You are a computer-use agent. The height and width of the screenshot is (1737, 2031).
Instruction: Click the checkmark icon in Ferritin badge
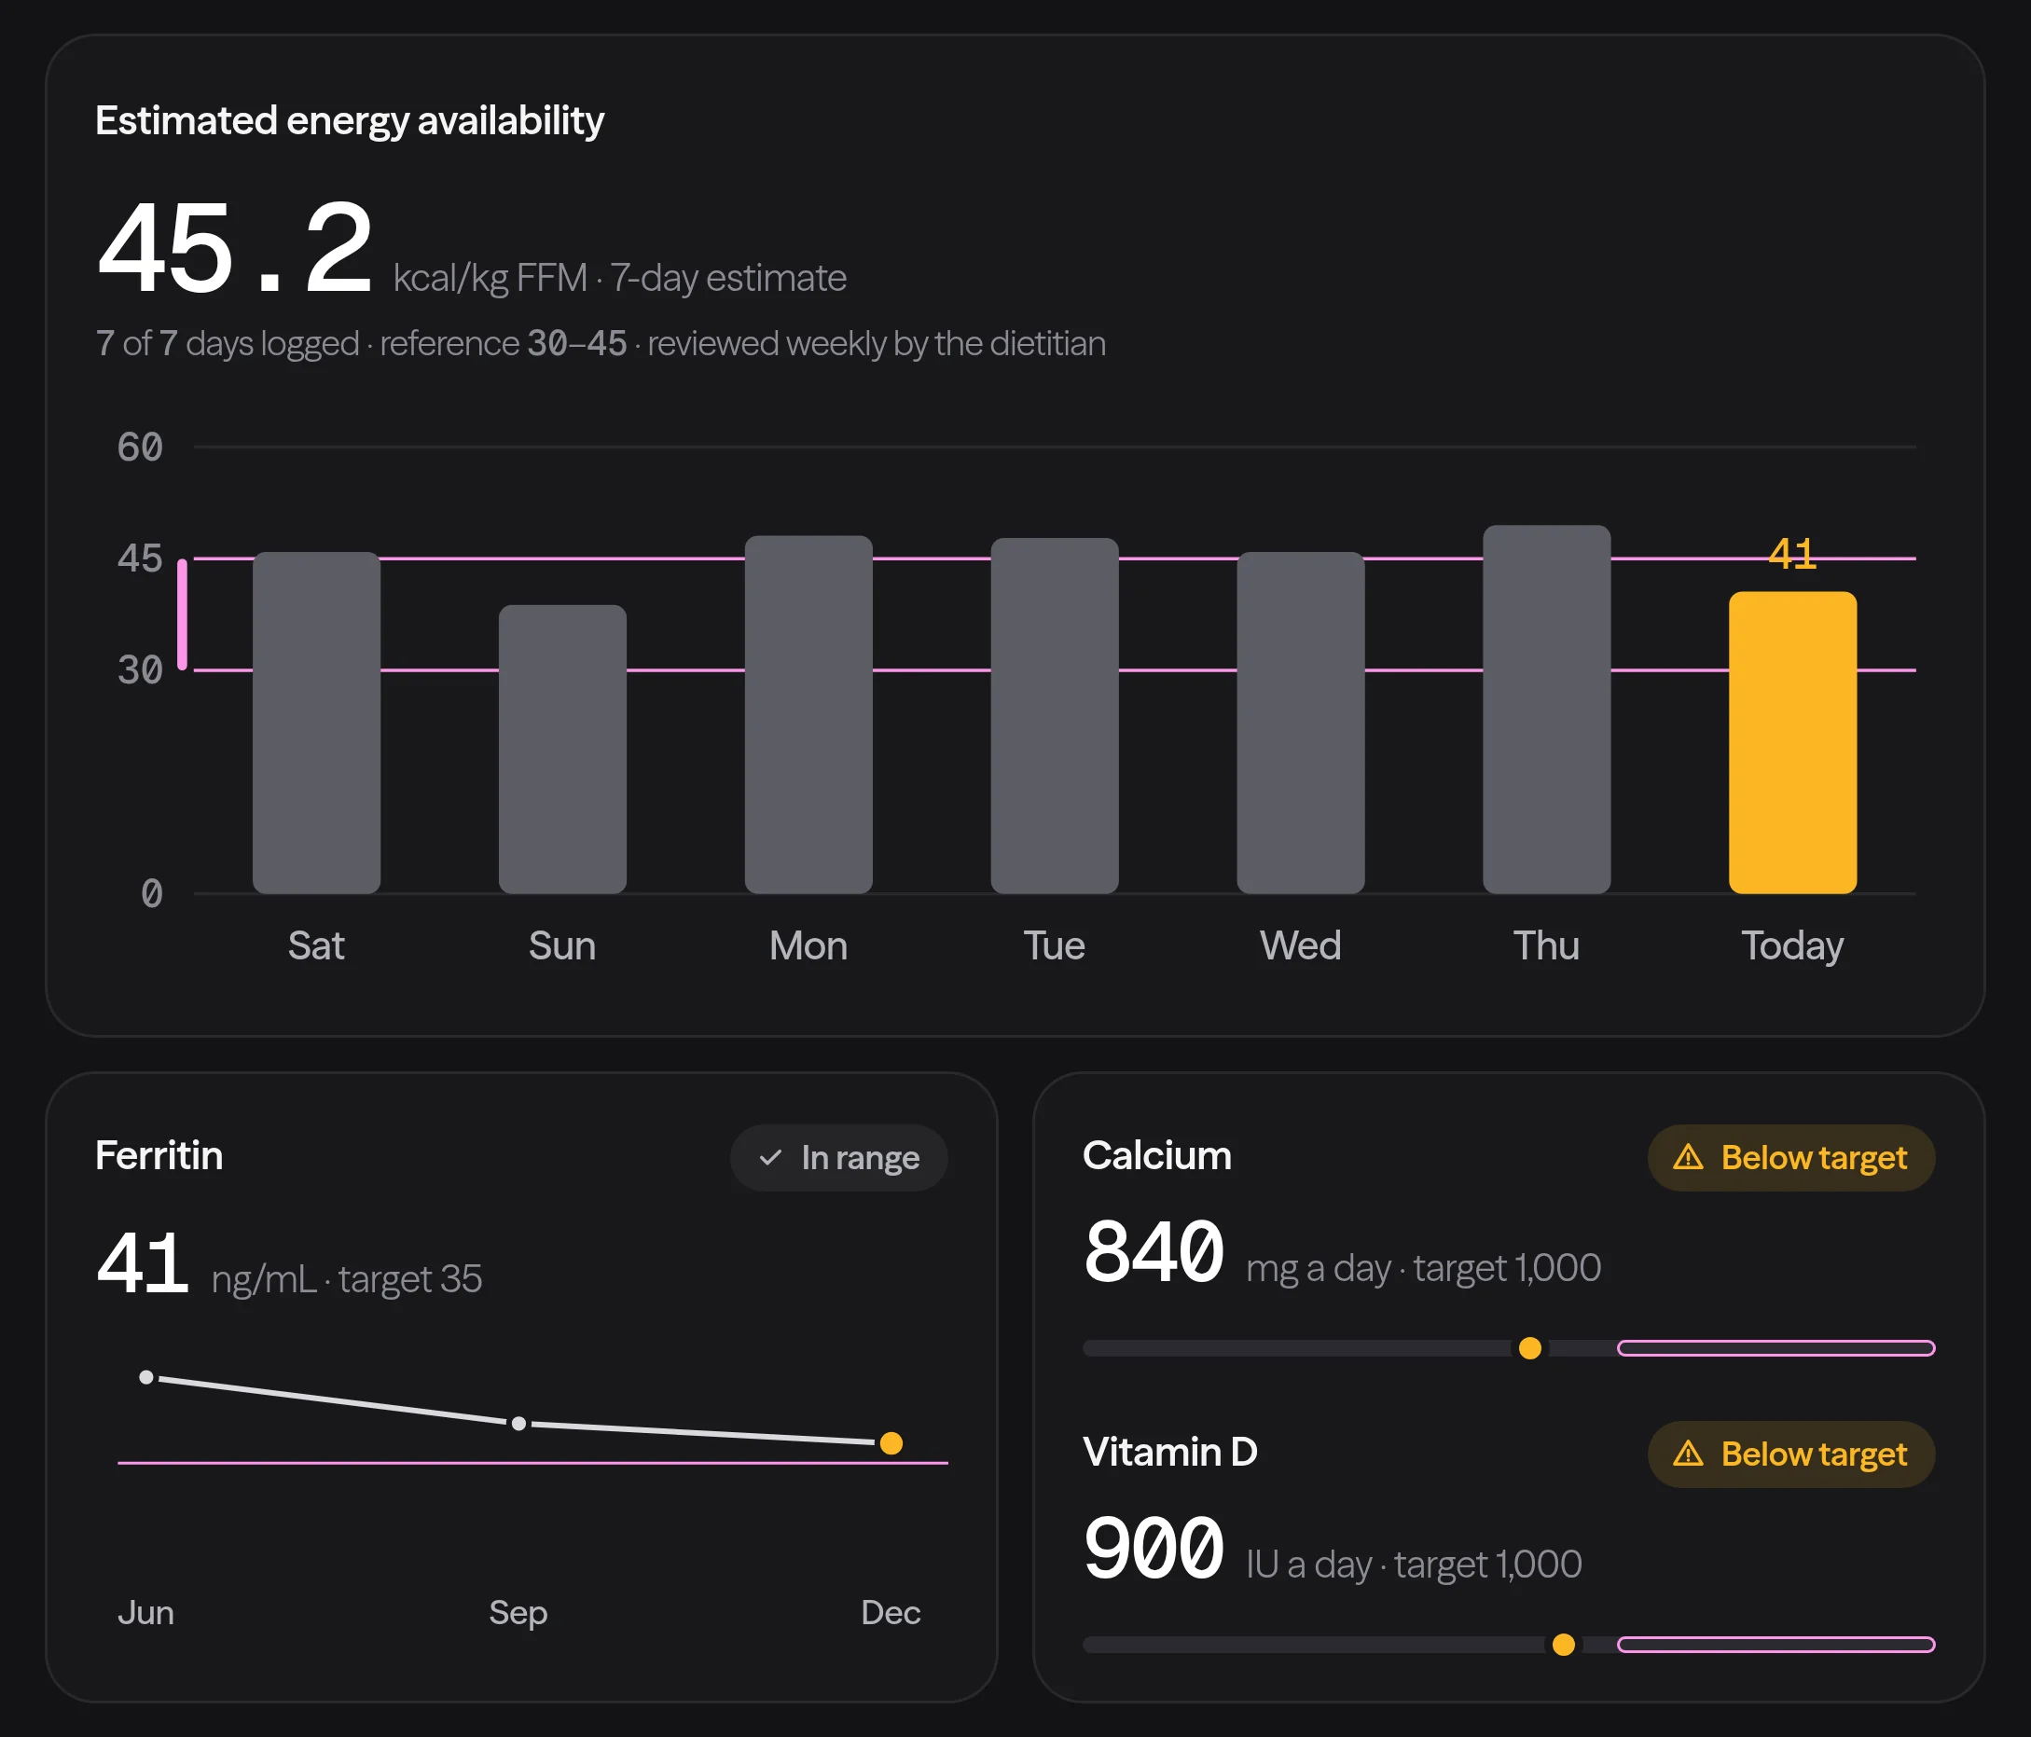coord(770,1158)
